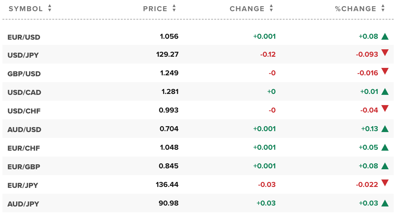
Task: Click the %CHANGE column header text
Action: click(356, 9)
